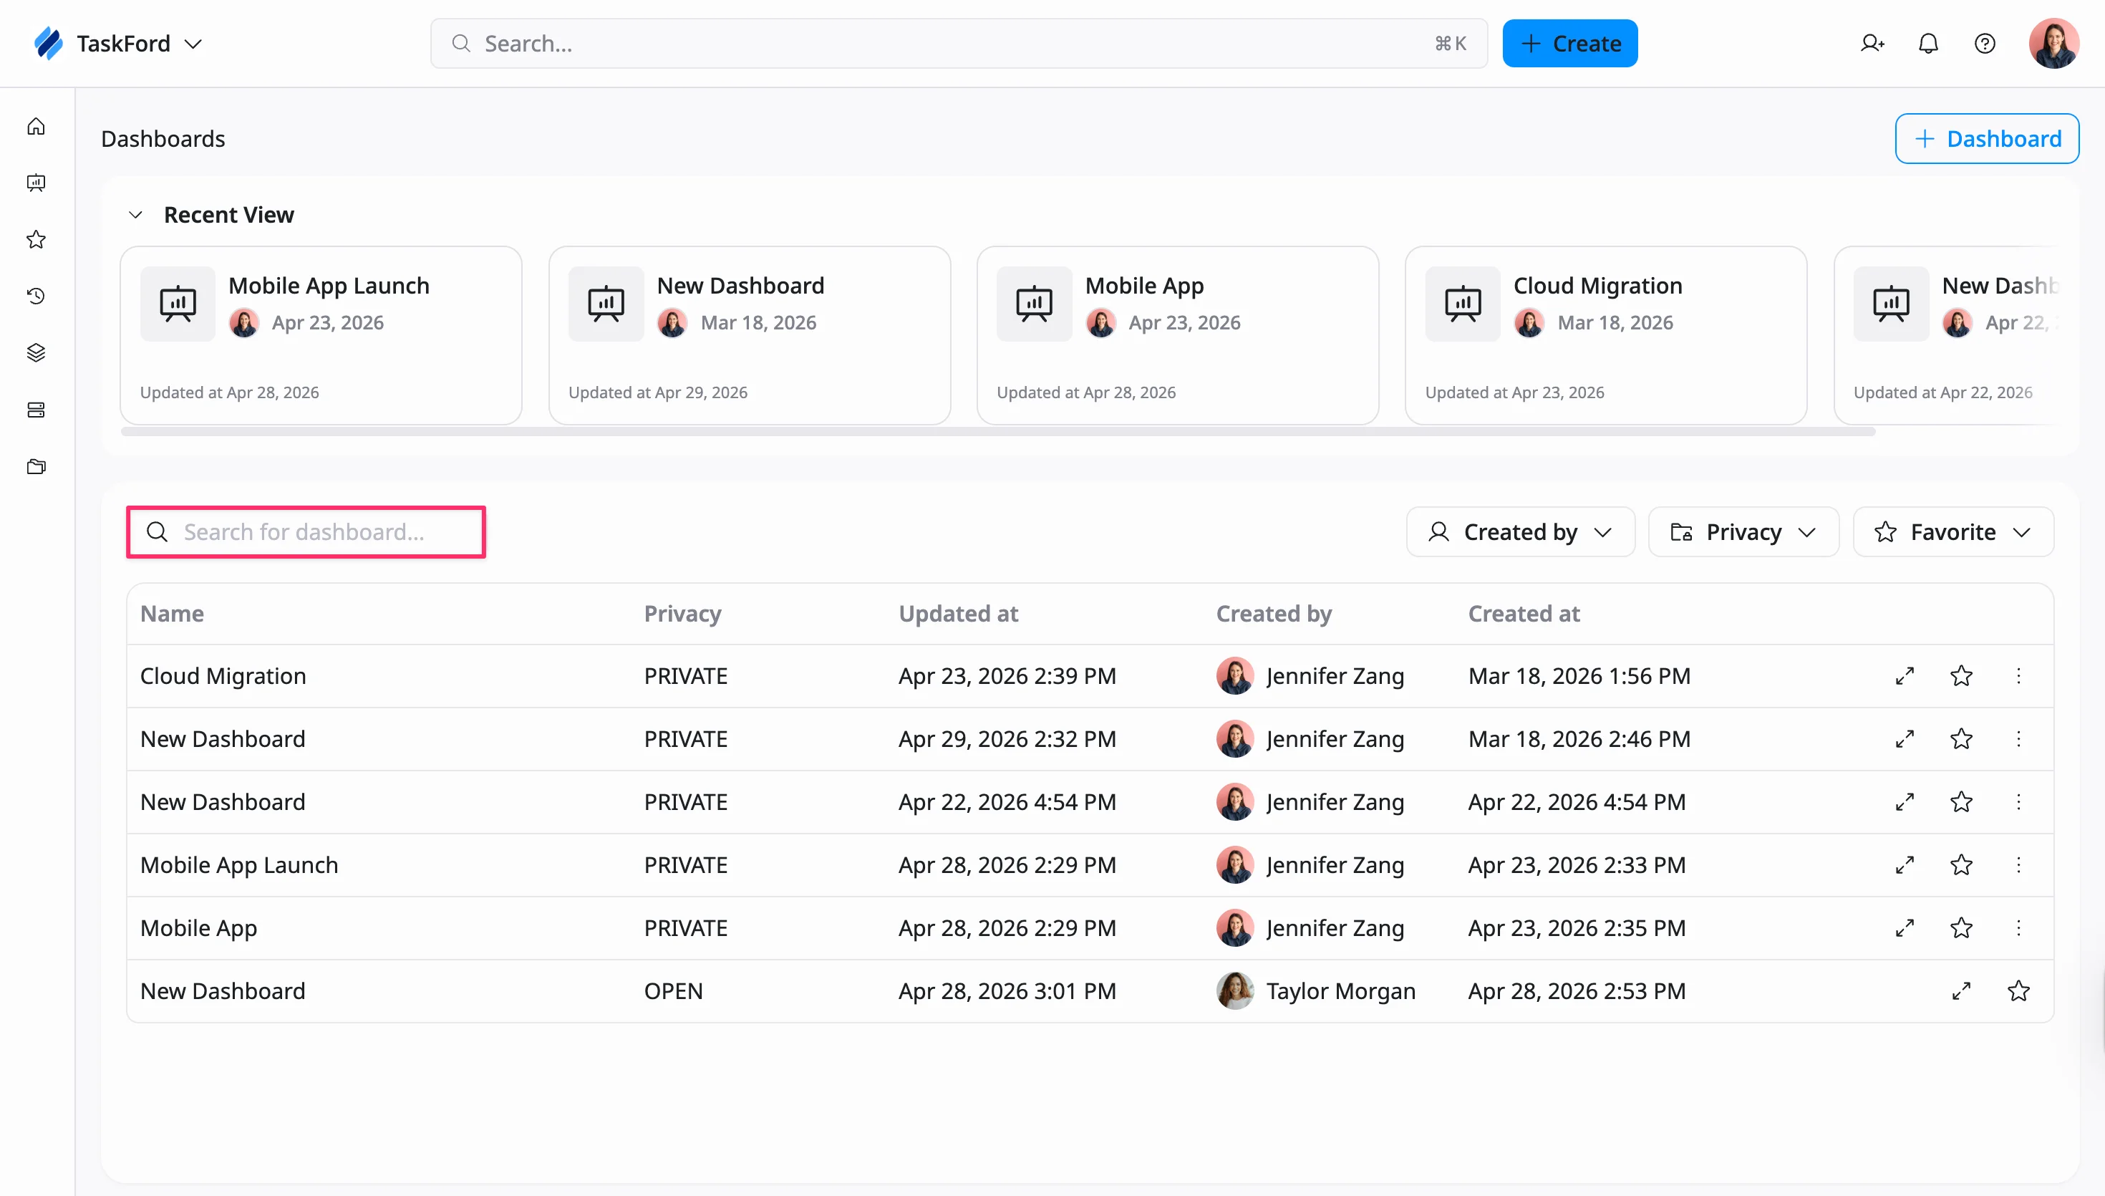Star the New Dashboard created Apr 22
Image resolution: width=2105 pixels, height=1196 pixels.
click(x=1961, y=801)
